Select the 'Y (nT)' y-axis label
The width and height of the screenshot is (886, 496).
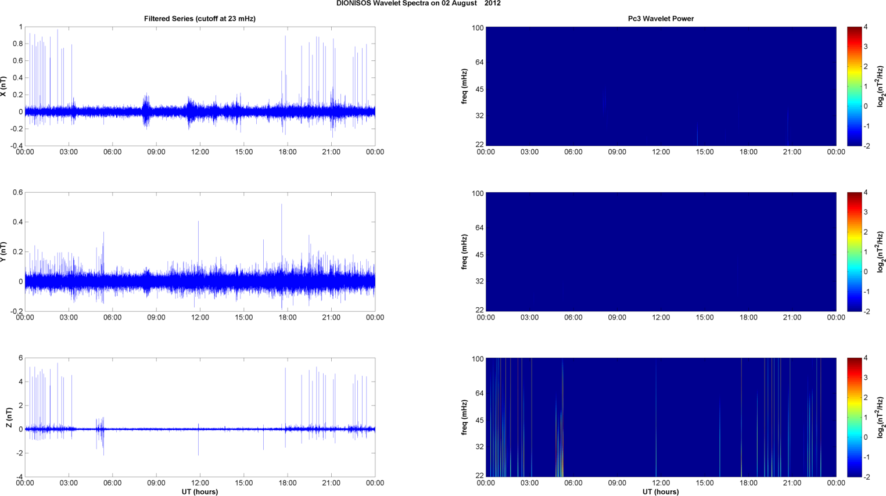click(3, 252)
